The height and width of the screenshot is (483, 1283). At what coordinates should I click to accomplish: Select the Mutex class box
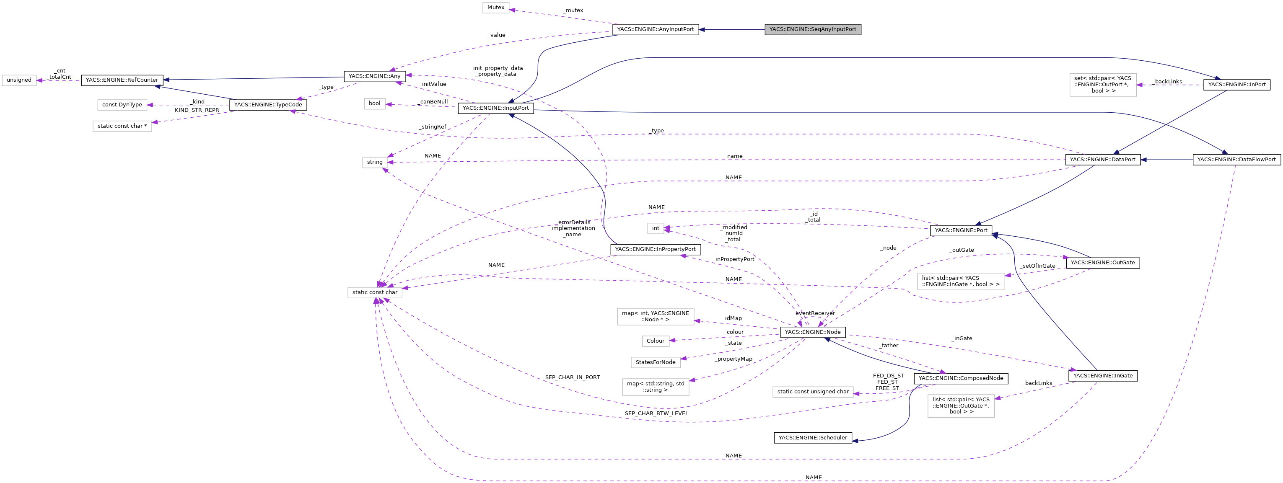point(496,8)
